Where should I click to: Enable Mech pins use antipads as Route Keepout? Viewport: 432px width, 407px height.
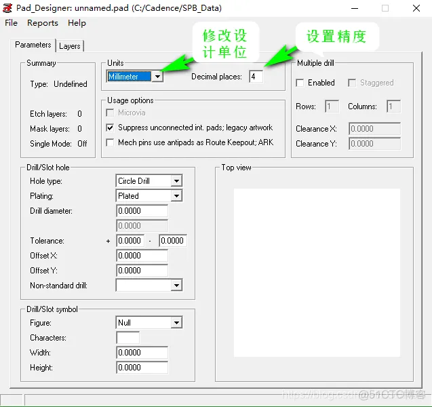110,142
